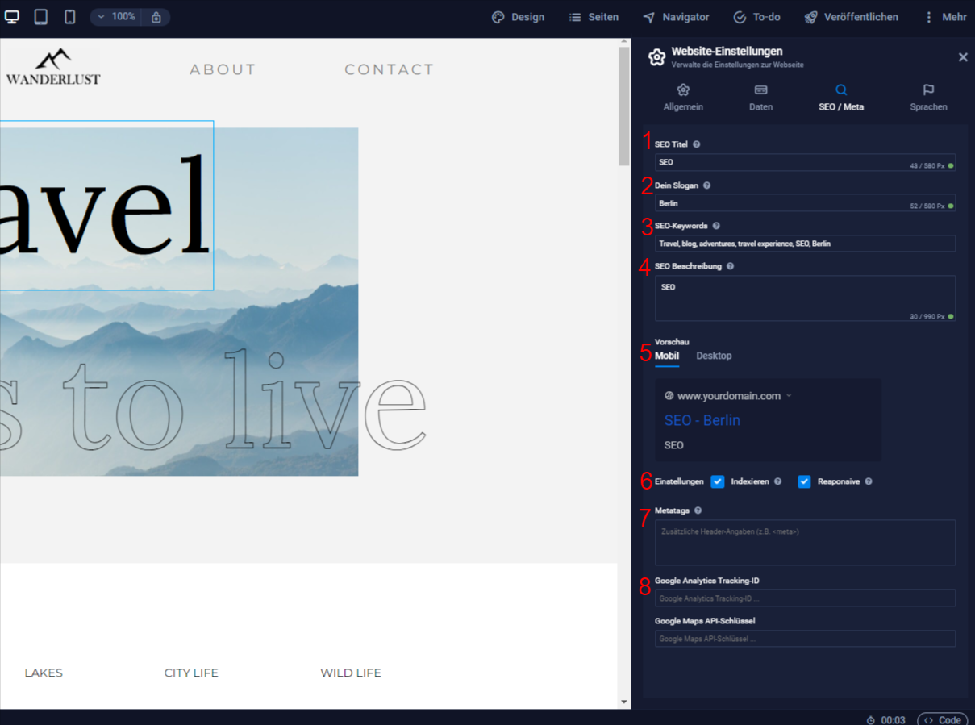Image resolution: width=975 pixels, height=725 pixels.
Task: Click the help icon beside Responsive
Action: click(x=869, y=481)
